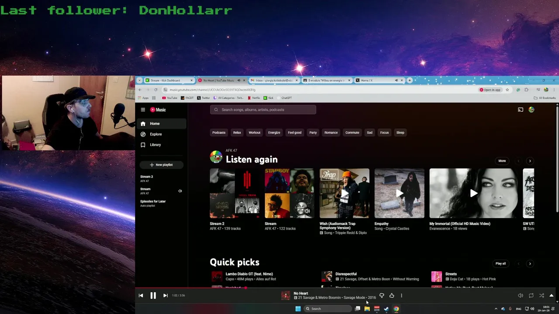Image resolution: width=559 pixels, height=314 pixels.
Task: Select the Commute mood chip
Action: pos(352,133)
